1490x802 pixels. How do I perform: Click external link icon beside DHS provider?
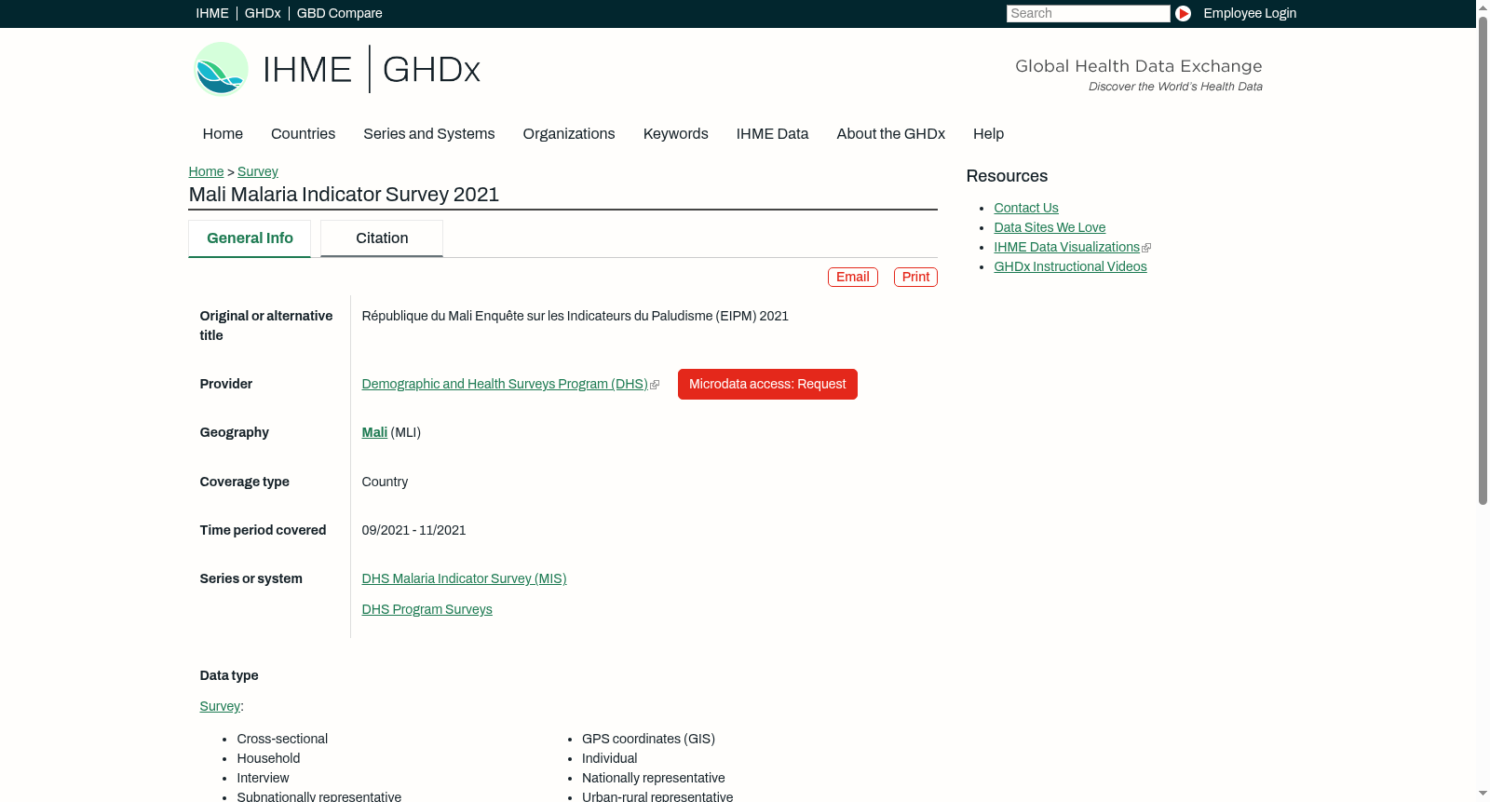[x=655, y=385]
